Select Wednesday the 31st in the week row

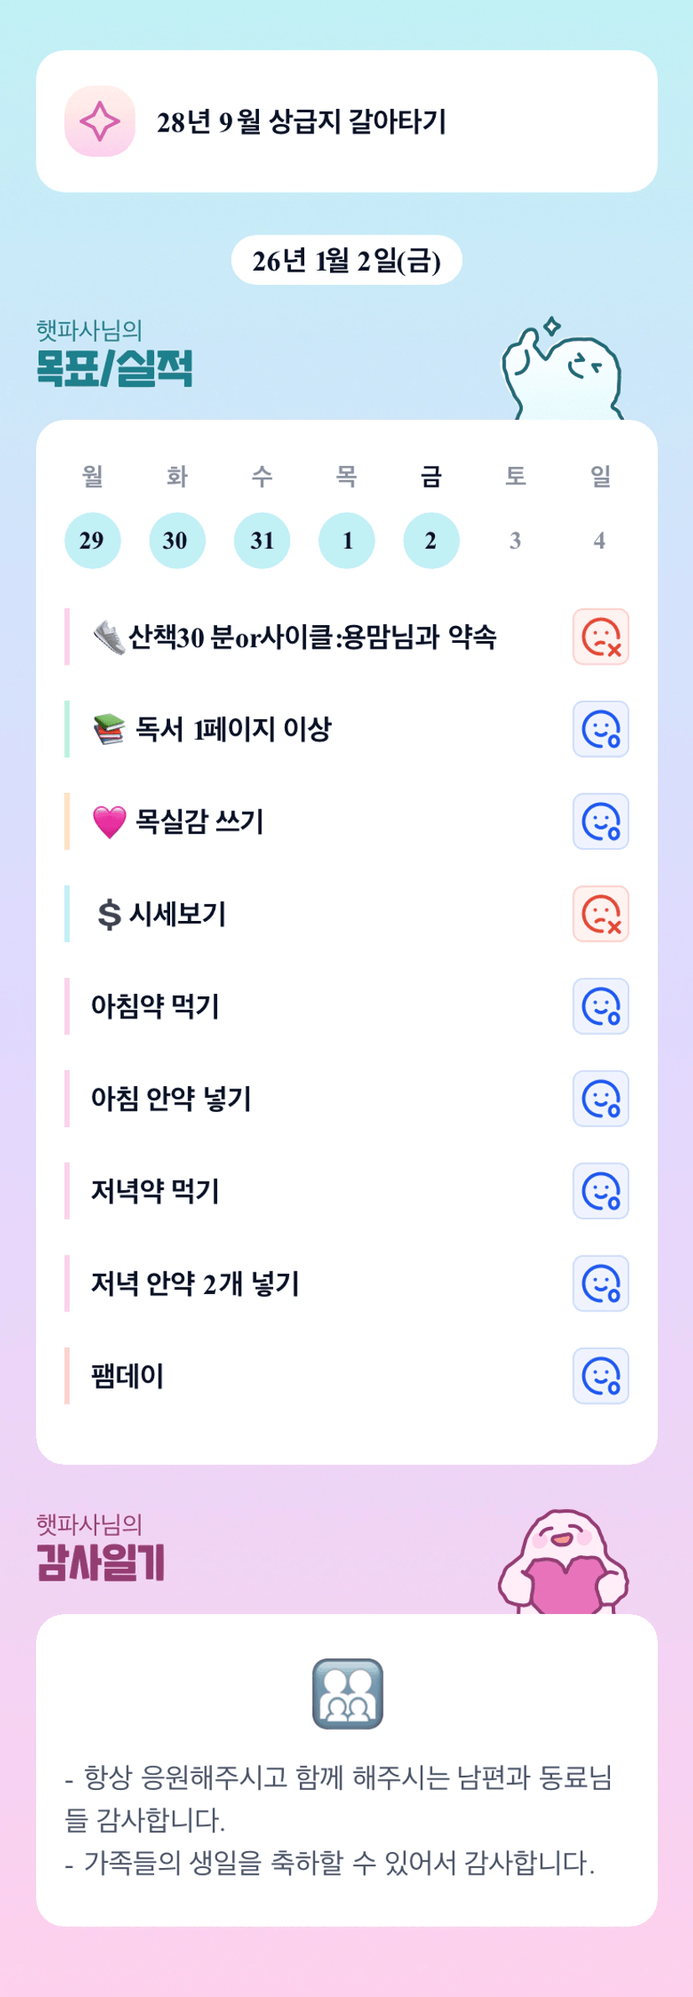(x=261, y=541)
